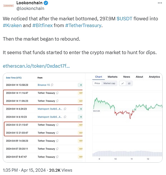
Task: Copy icon next to first Matrixport 0xAb5 entry
Action: tap(65, 109)
